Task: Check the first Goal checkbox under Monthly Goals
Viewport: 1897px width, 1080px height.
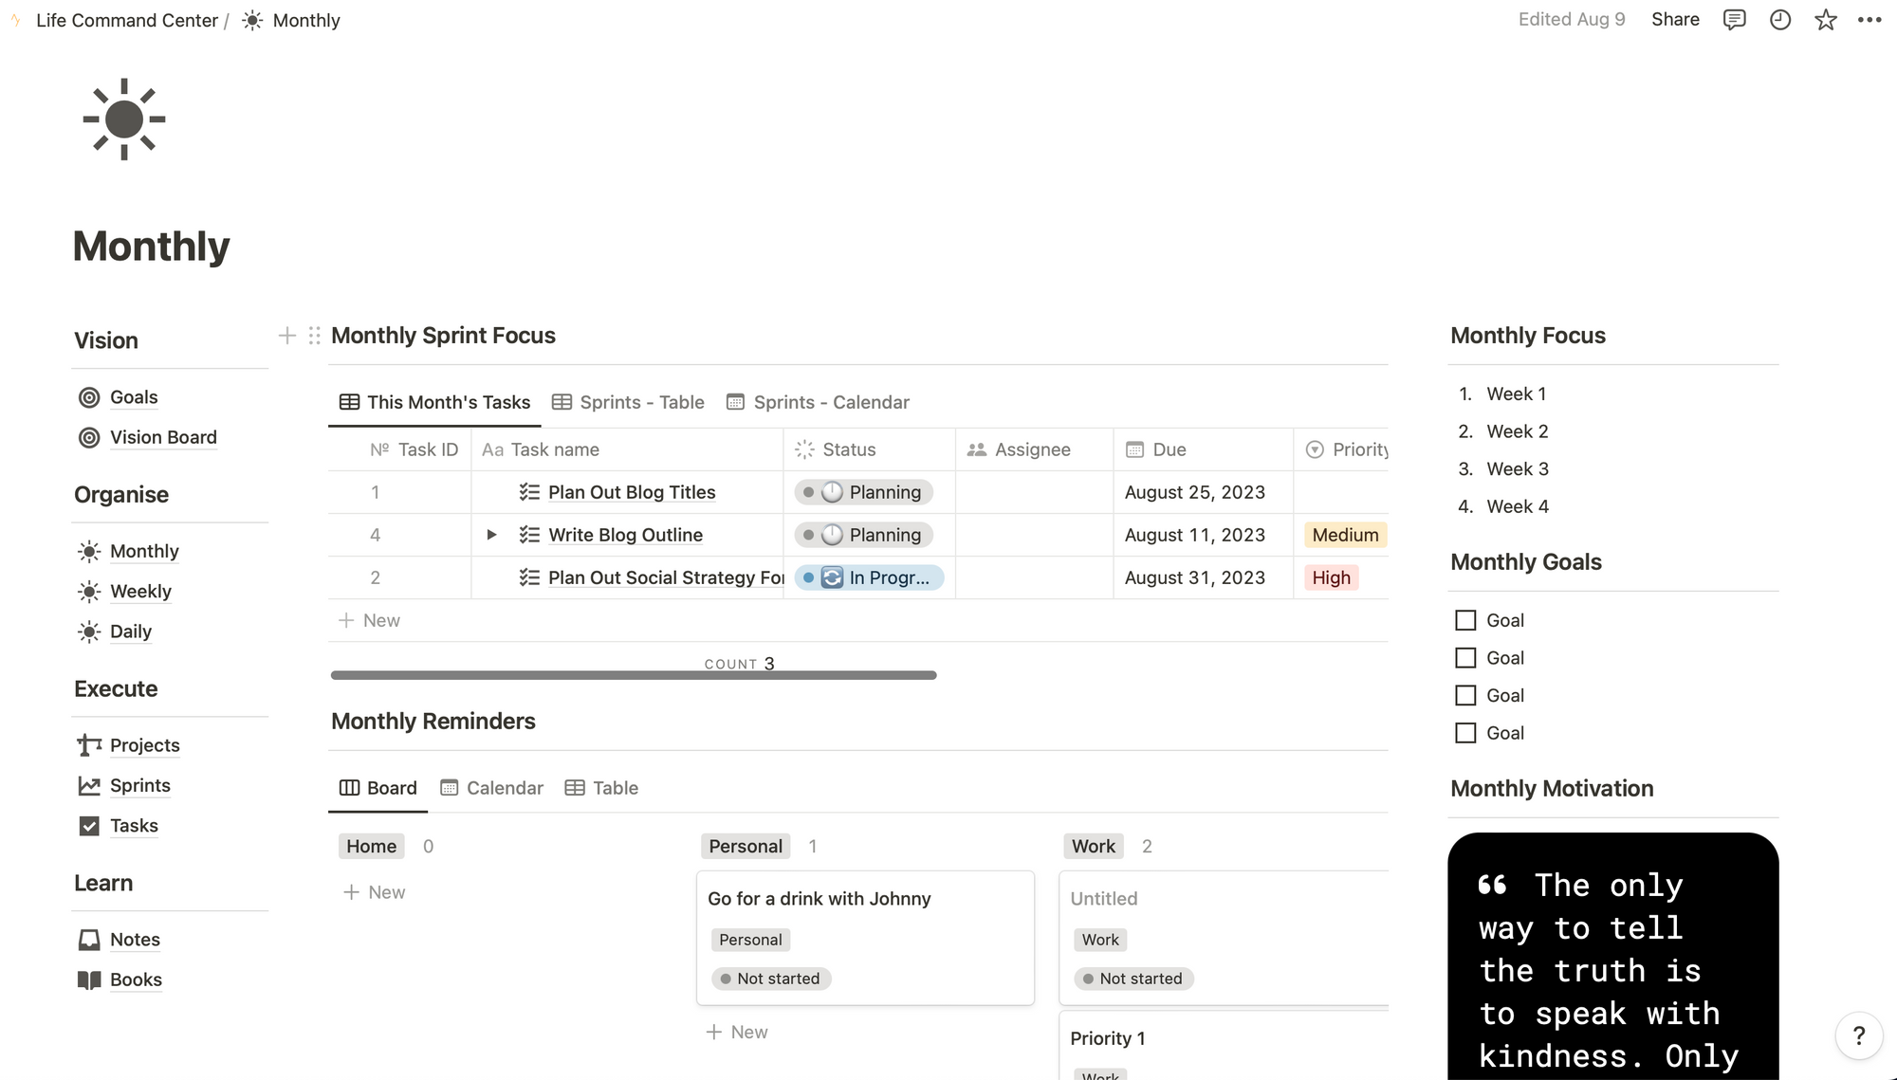Action: tap(1465, 619)
